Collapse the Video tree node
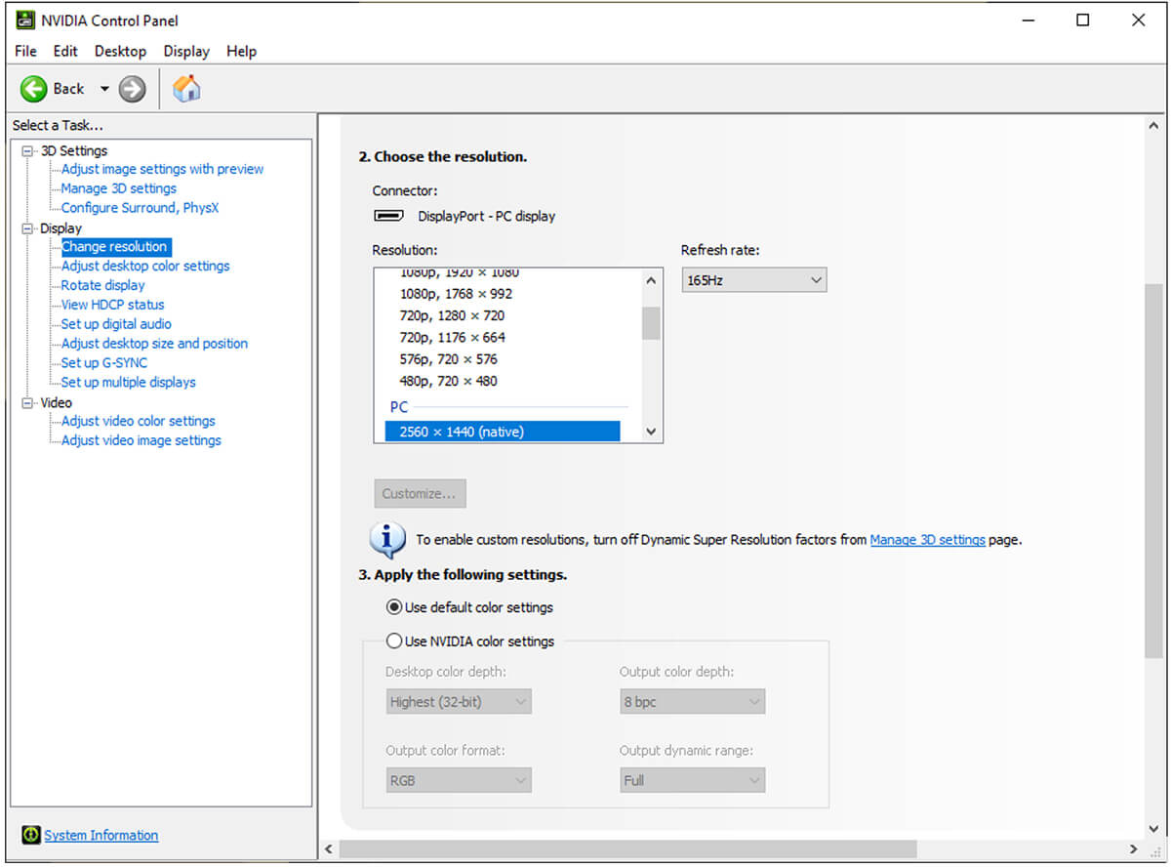This screenshot has width=1171, height=868. tap(27, 402)
